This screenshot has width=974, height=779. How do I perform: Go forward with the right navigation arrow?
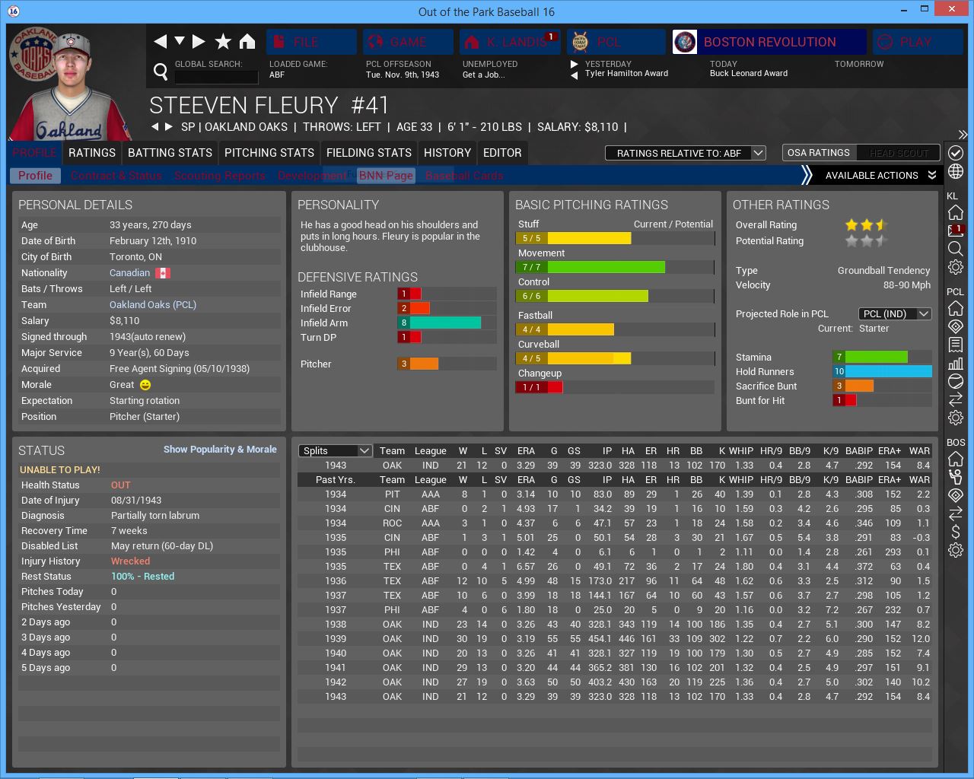(199, 41)
